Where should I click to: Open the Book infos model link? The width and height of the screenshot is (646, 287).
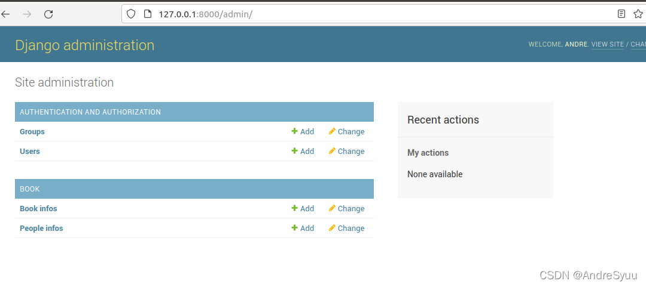(38, 208)
